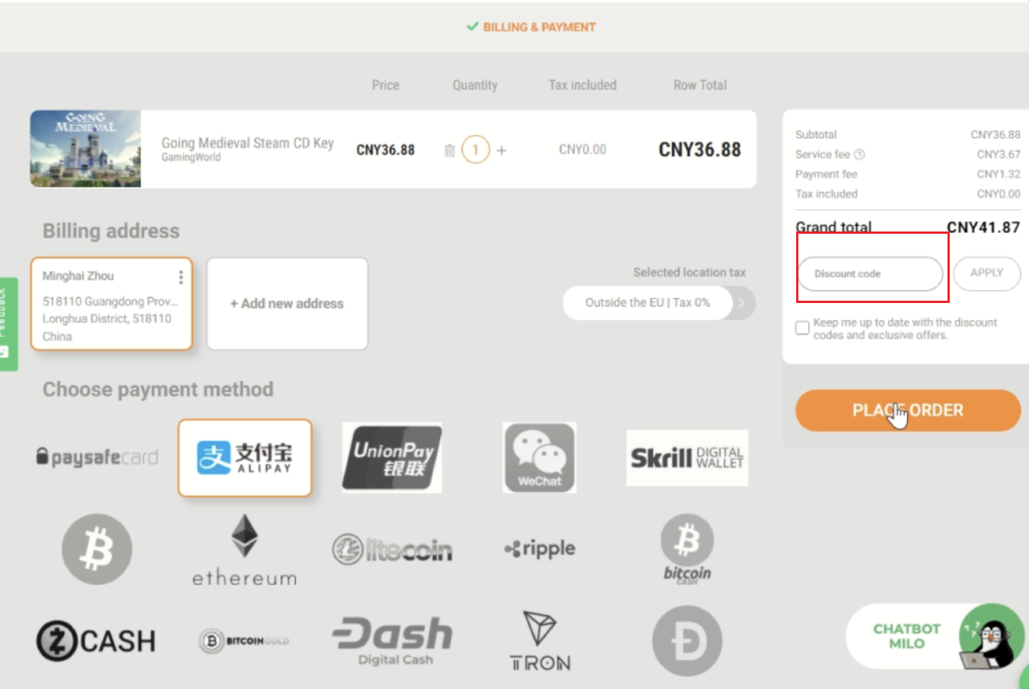Remove item with trash icon
The image size is (1029, 689).
coord(450,150)
